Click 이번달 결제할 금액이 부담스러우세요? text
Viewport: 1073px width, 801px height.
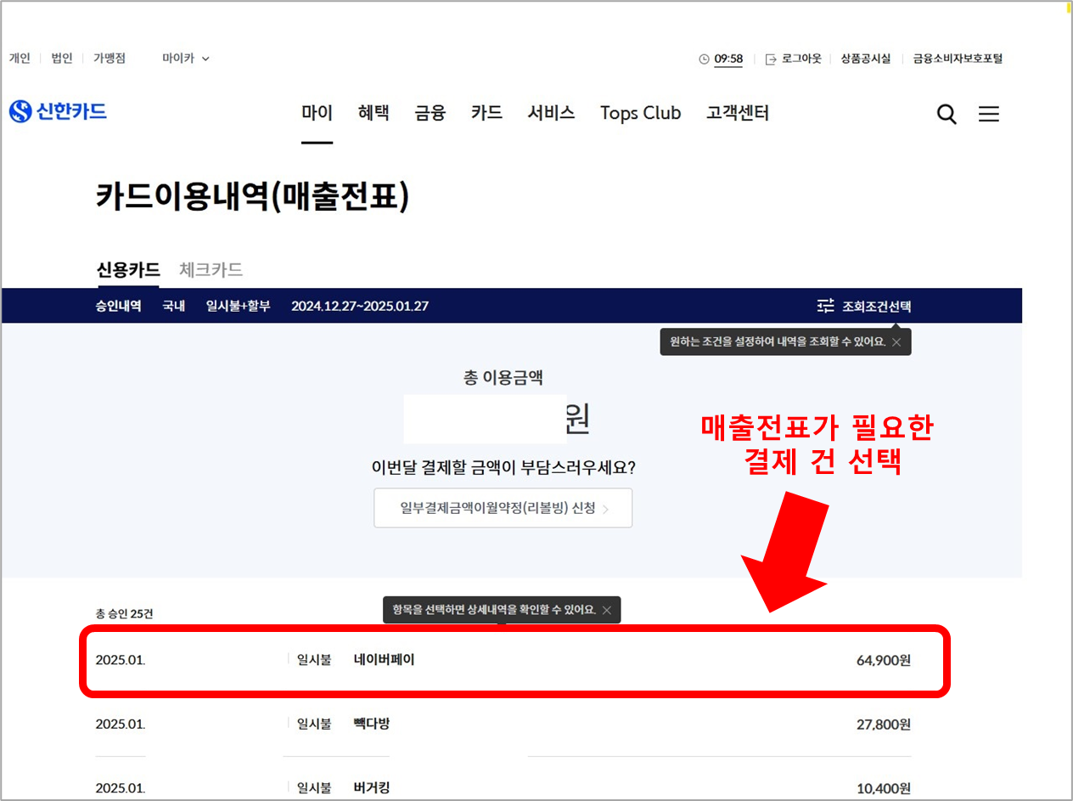click(503, 467)
